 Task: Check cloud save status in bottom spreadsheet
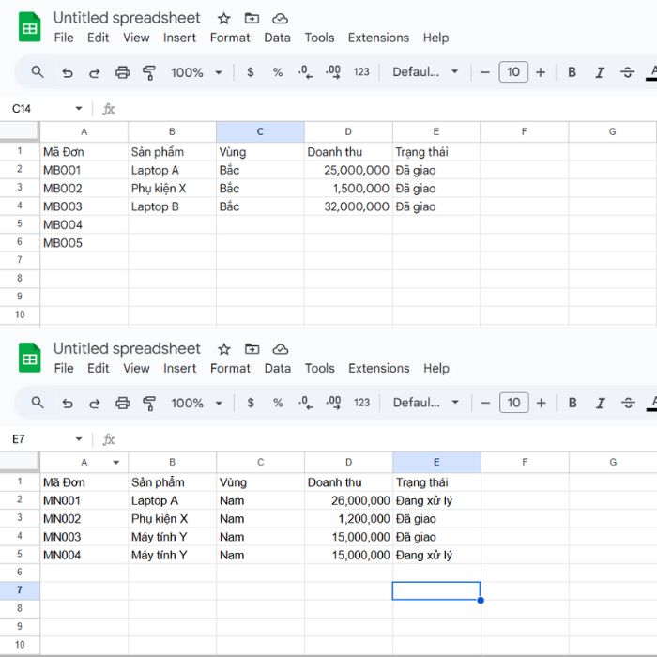(281, 349)
